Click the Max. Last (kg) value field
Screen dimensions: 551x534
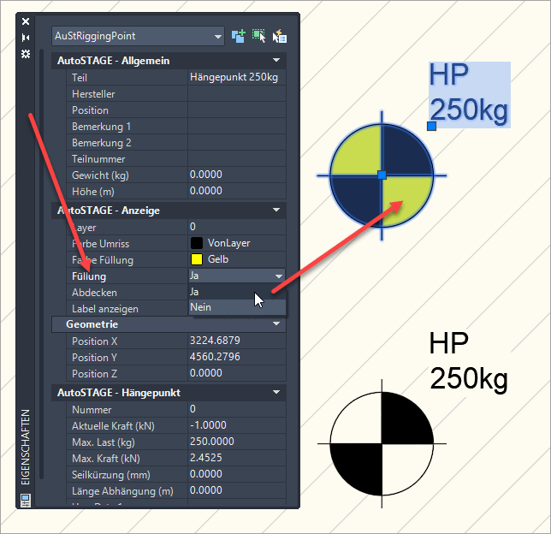[236, 441]
